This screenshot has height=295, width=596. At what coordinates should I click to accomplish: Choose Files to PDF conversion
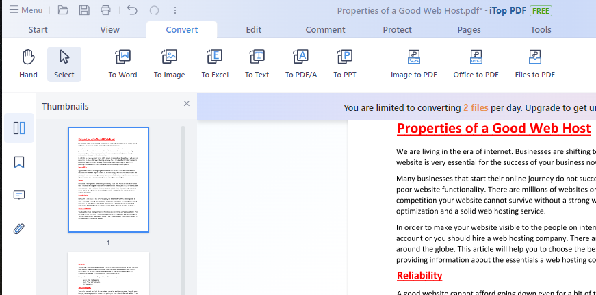535,64
